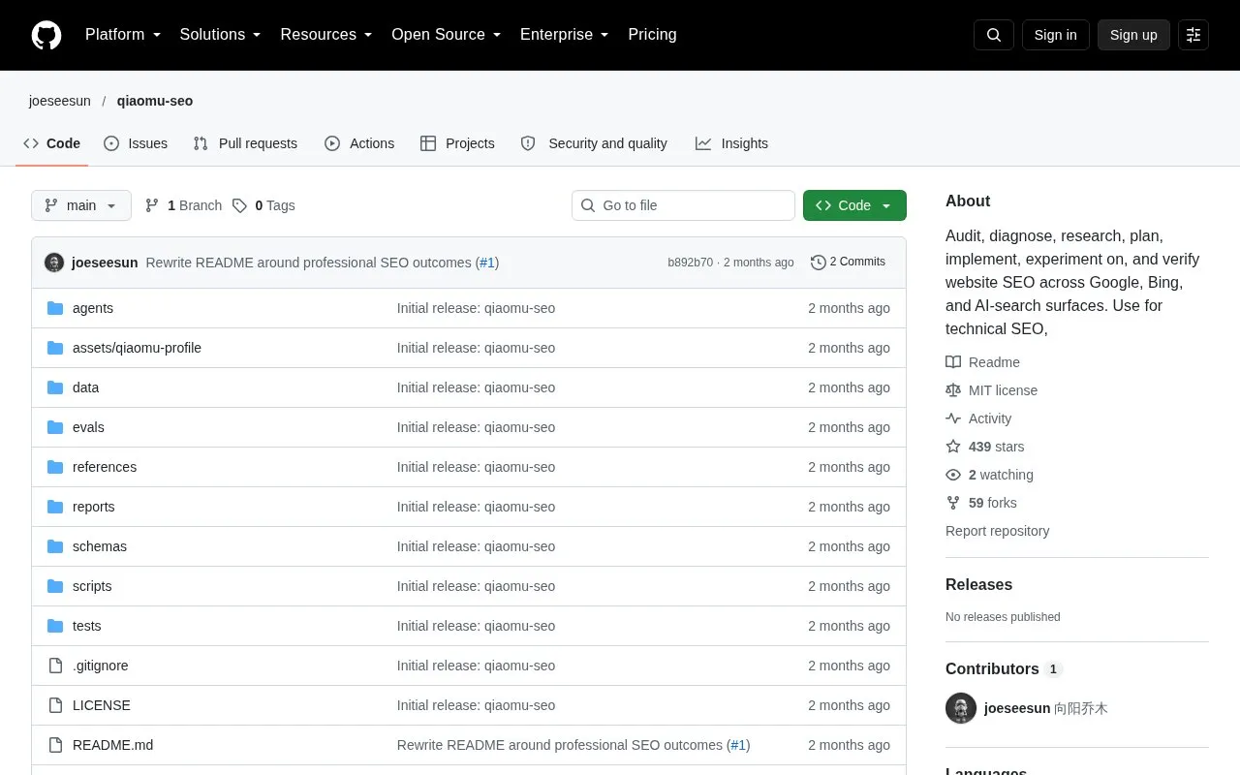
Task: Click the README.md file icon
Action: pyautogui.click(x=55, y=745)
